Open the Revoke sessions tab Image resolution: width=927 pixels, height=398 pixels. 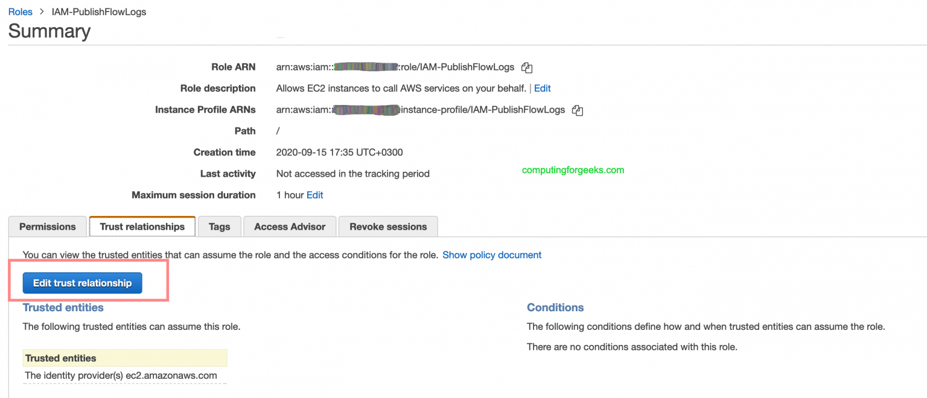click(x=388, y=226)
